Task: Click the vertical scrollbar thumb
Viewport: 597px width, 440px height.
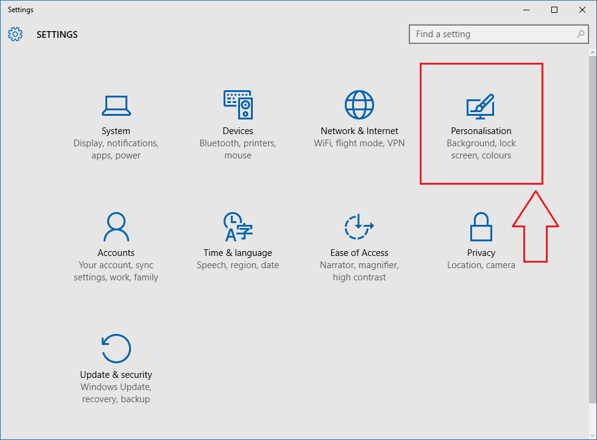Action: [593, 229]
